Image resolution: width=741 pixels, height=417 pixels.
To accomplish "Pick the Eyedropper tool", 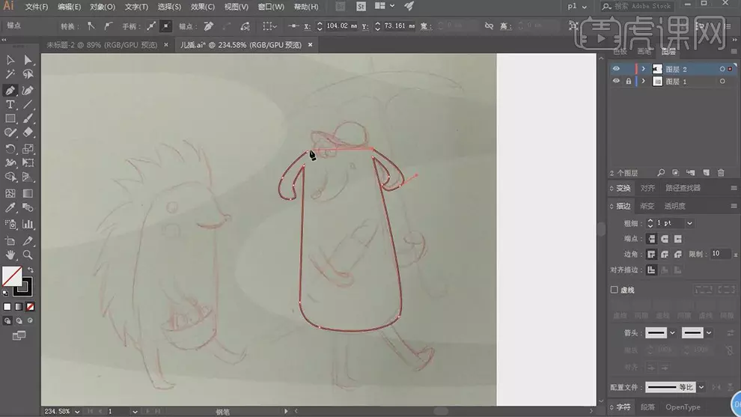I will 10,208.
